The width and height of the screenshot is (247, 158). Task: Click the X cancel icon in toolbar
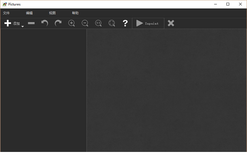pos(171,23)
